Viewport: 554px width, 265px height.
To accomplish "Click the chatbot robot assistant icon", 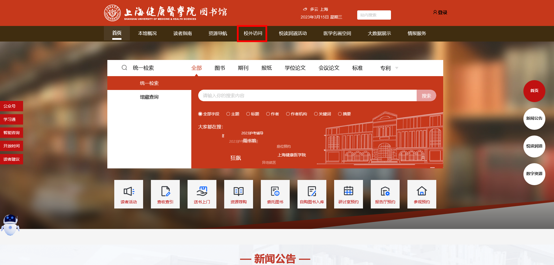I will pyautogui.click(x=10, y=225).
